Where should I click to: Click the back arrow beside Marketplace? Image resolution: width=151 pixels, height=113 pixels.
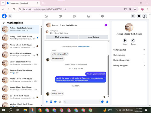[x=4, y=23]
